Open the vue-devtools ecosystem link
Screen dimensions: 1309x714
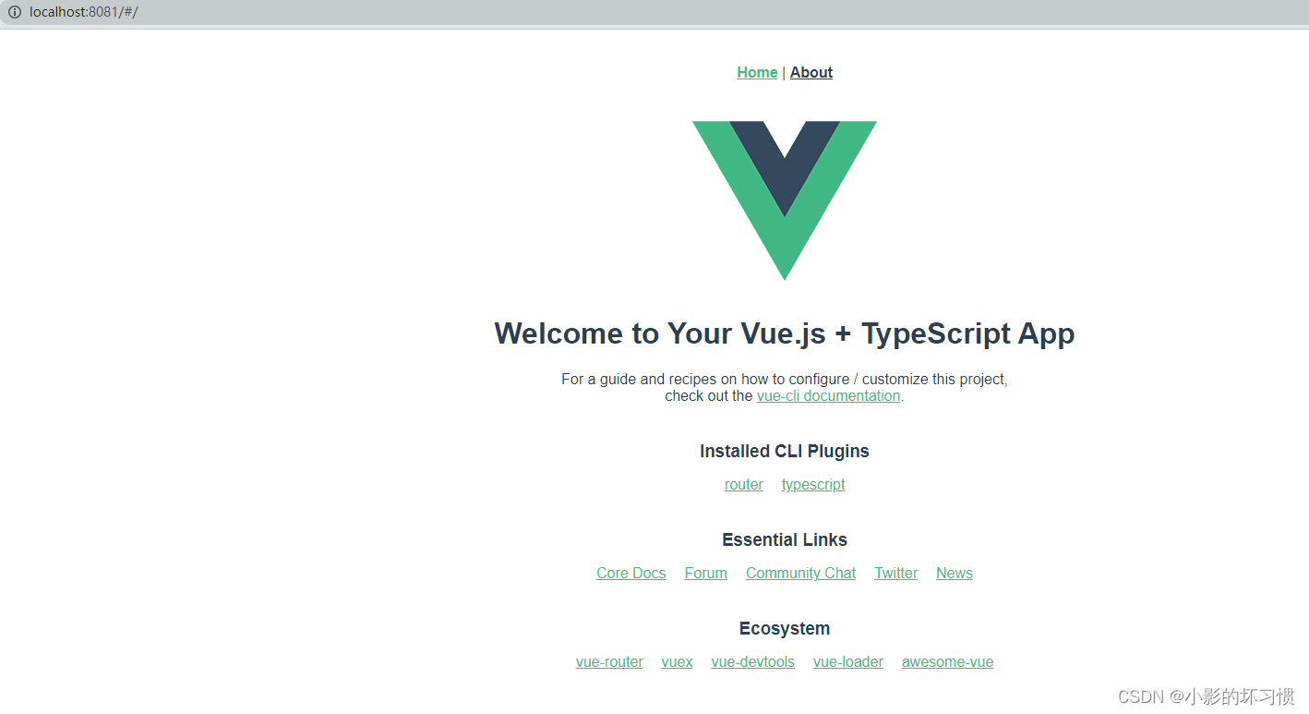[752, 661]
